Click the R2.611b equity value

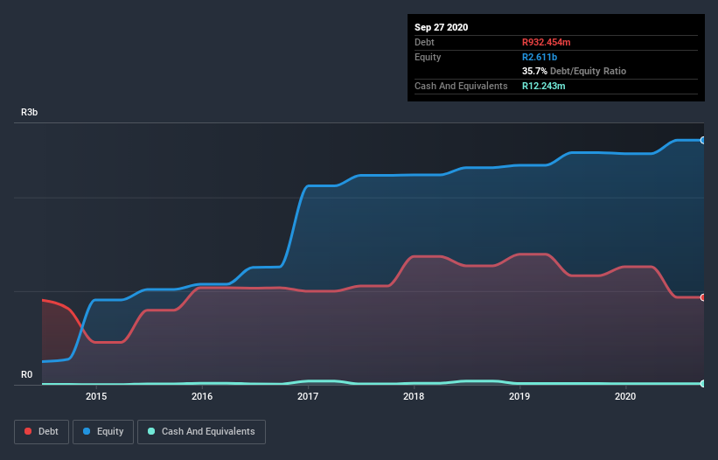pyautogui.click(x=540, y=57)
